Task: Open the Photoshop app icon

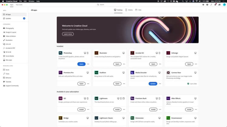Action: pyautogui.click(x=60, y=53)
